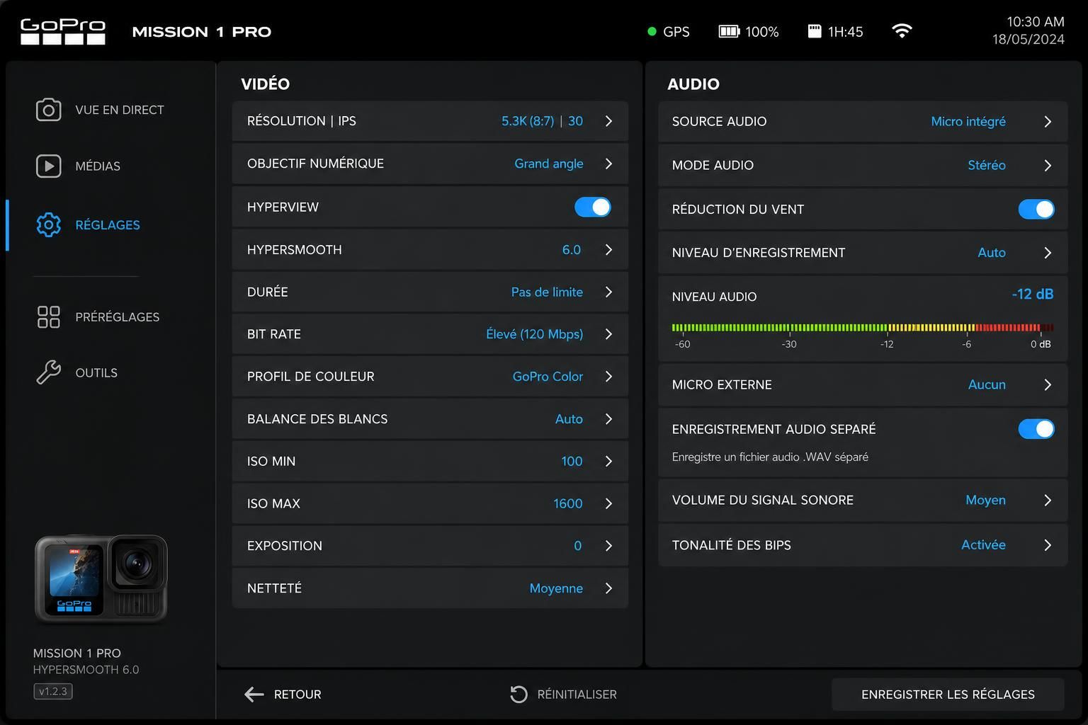Image resolution: width=1088 pixels, height=725 pixels.
Task: Check the battery icon showing 100%
Action: (x=729, y=31)
